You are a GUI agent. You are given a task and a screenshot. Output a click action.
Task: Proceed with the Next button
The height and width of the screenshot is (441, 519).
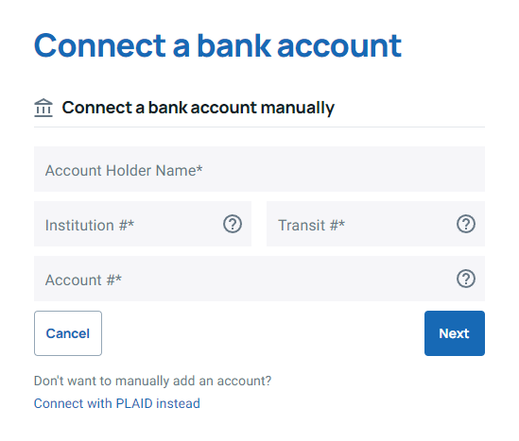(x=455, y=333)
